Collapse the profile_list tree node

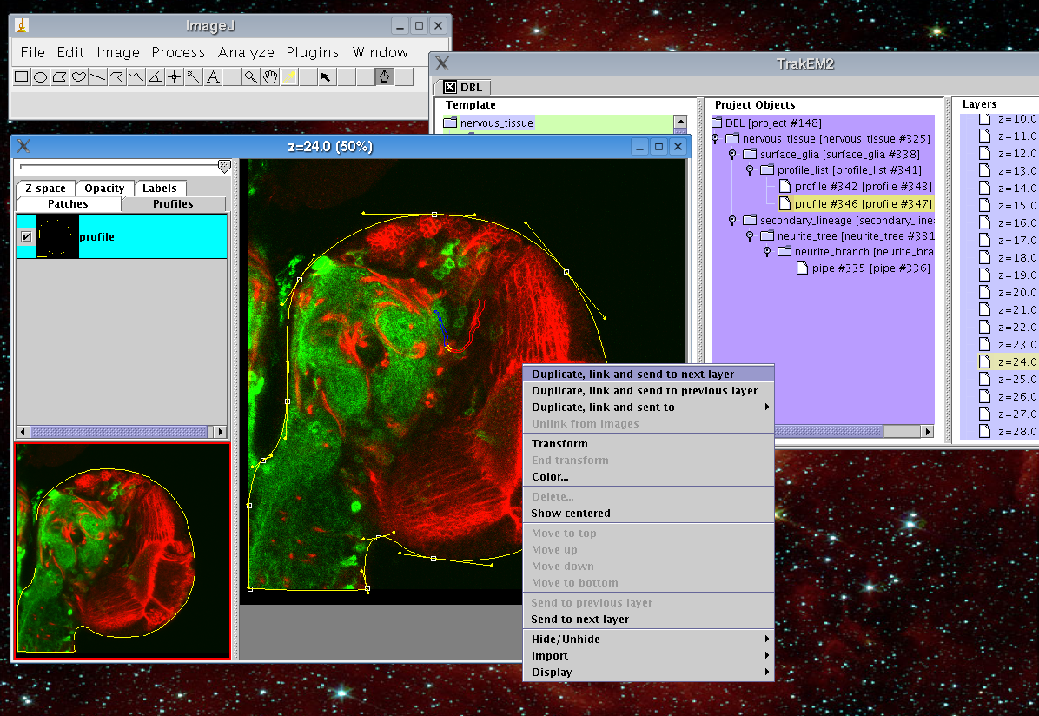pyautogui.click(x=750, y=170)
